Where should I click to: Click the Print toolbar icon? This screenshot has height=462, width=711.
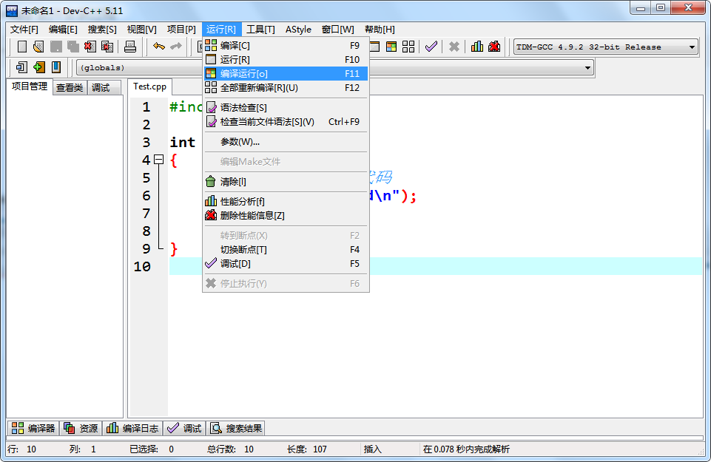130,46
